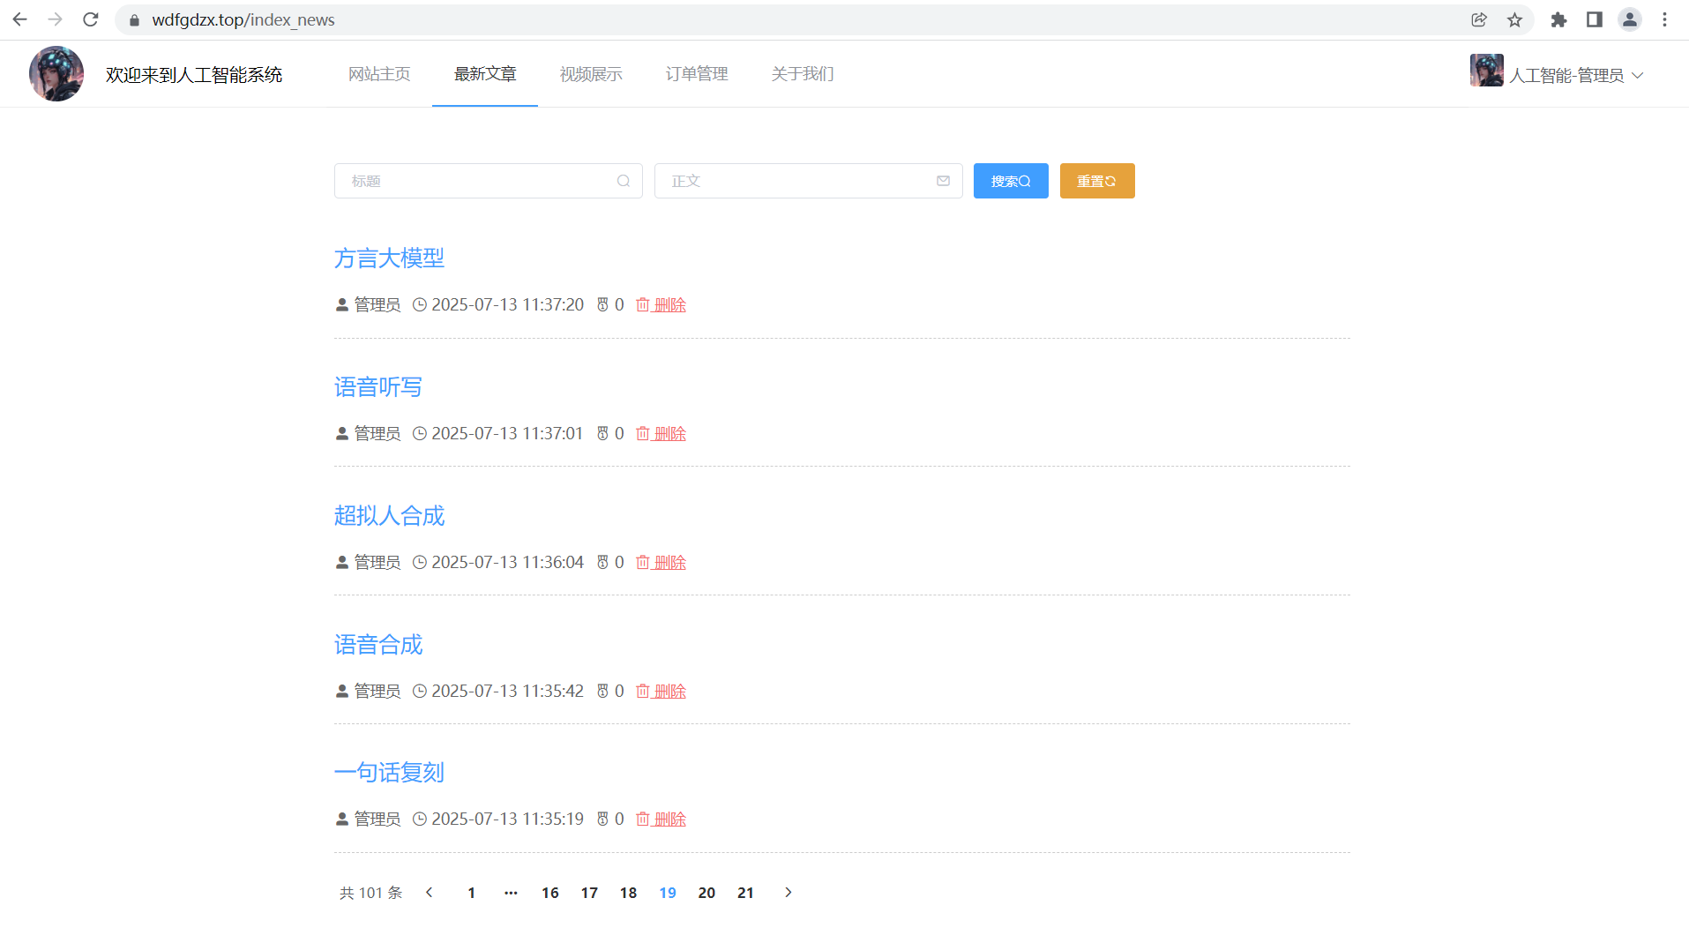Delete the 语音听写 article
The width and height of the screenshot is (1689, 928).
pyautogui.click(x=661, y=433)
